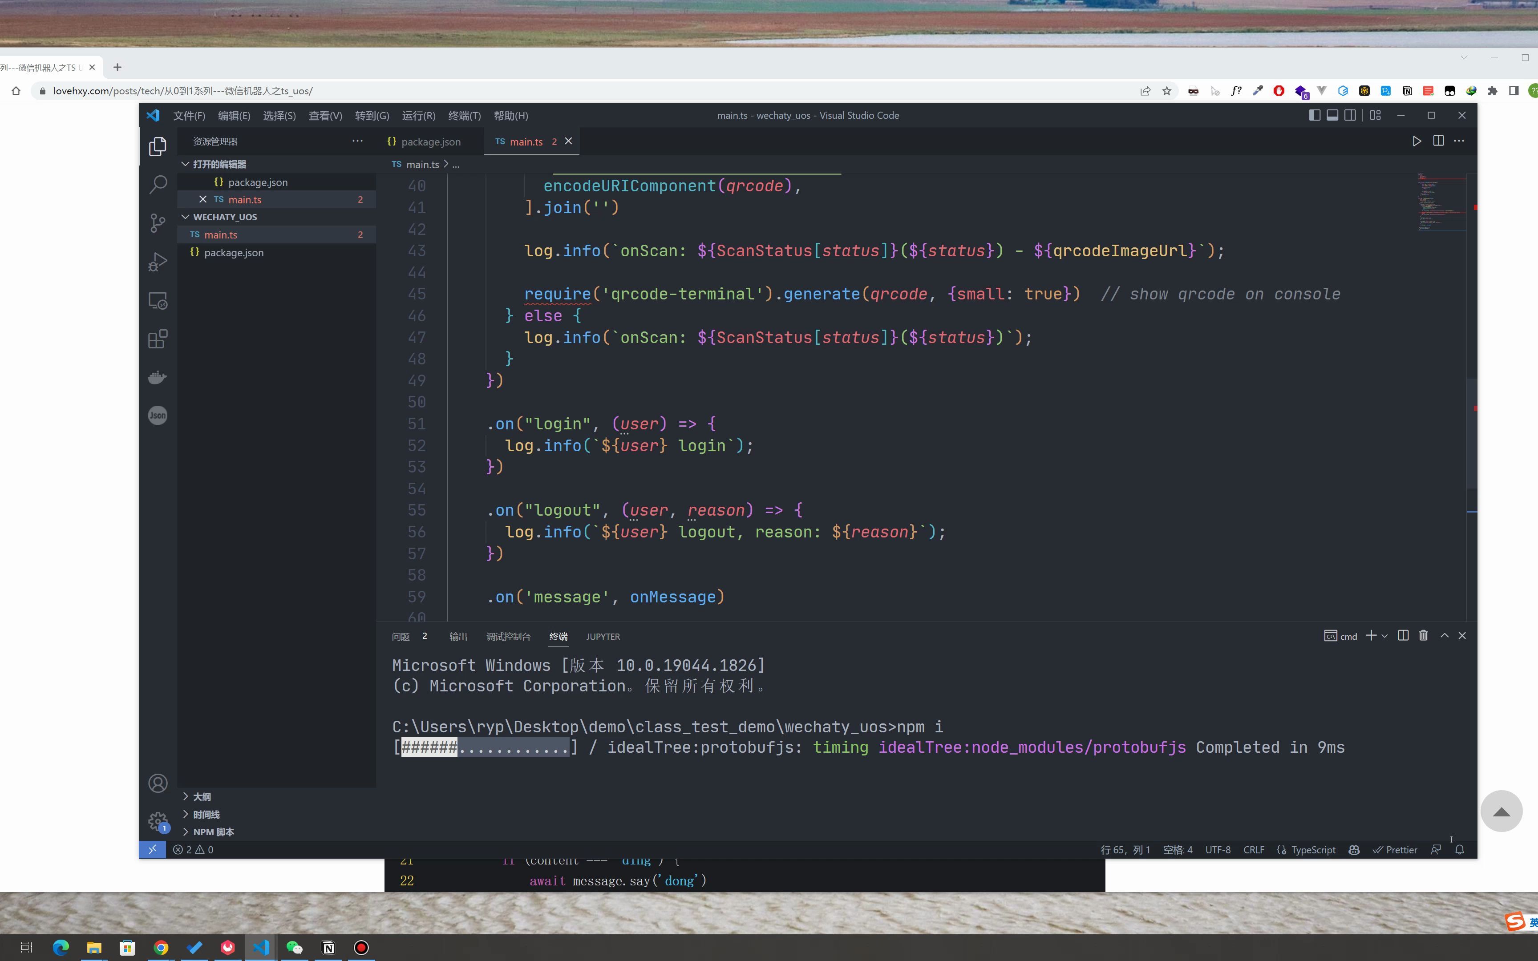This screenshot has width=1538, height=961.
Task: Close the main.ts editor tab
Action: tap(569, 141)
